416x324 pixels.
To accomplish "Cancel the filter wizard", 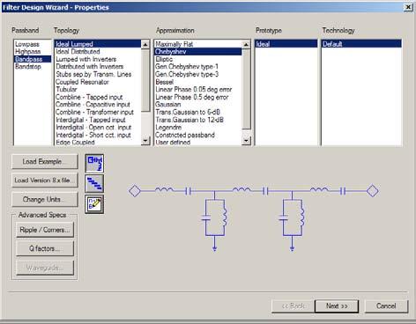I will click(x=386, y=306).
